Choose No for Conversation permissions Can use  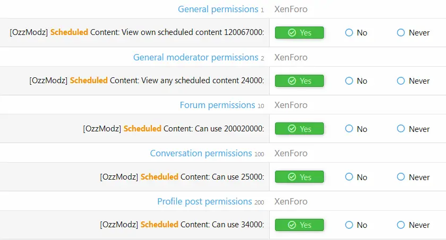(356, 177)
